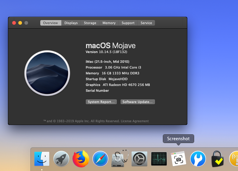Screen dimensions: 238x171
Task: Go to the Service tab
Action: pyautogui.click(x=146, y=23)
